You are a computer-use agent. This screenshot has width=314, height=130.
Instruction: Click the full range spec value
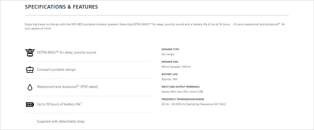[168, 54]
